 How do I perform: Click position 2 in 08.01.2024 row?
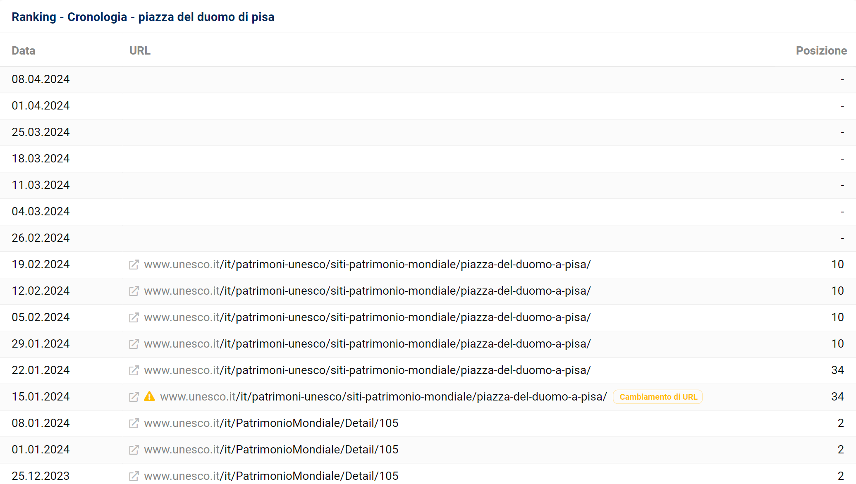tap(841, 423)
